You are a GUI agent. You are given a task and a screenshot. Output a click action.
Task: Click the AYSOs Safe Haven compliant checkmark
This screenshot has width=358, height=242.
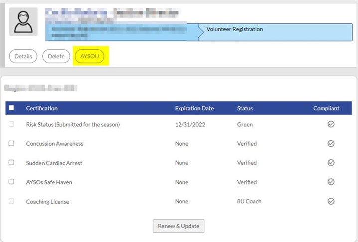point(330,182)
